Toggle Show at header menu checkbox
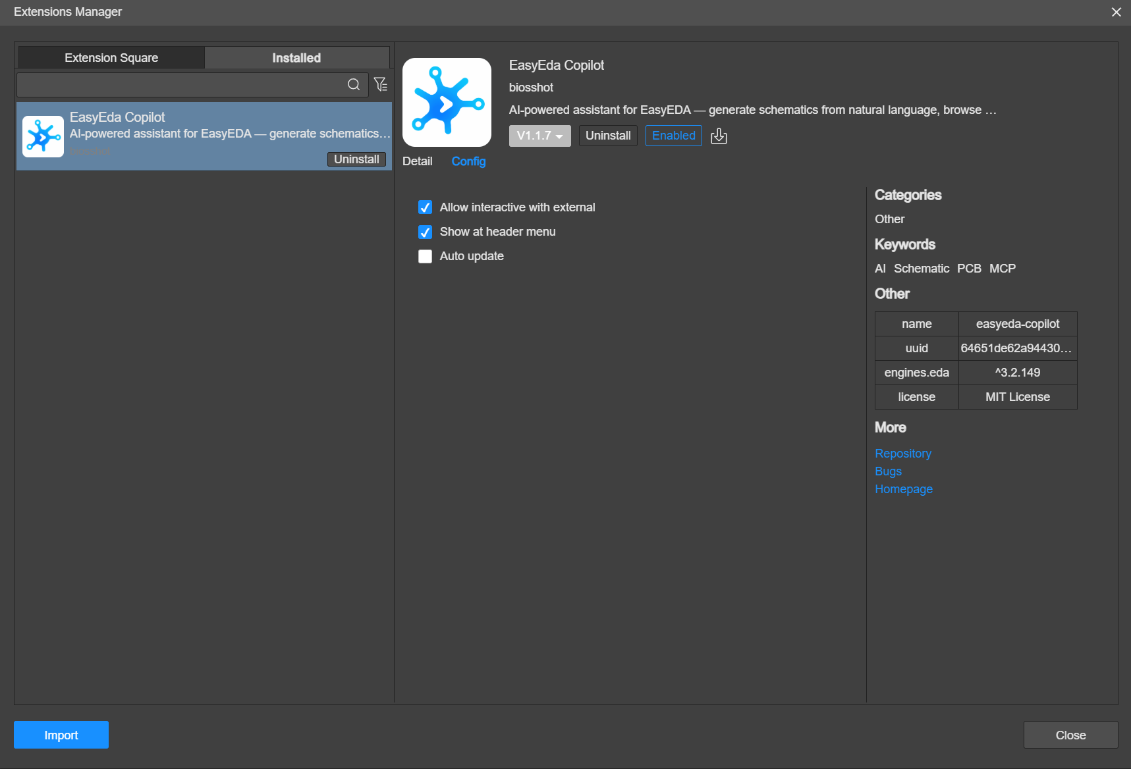 pos(425,232)
